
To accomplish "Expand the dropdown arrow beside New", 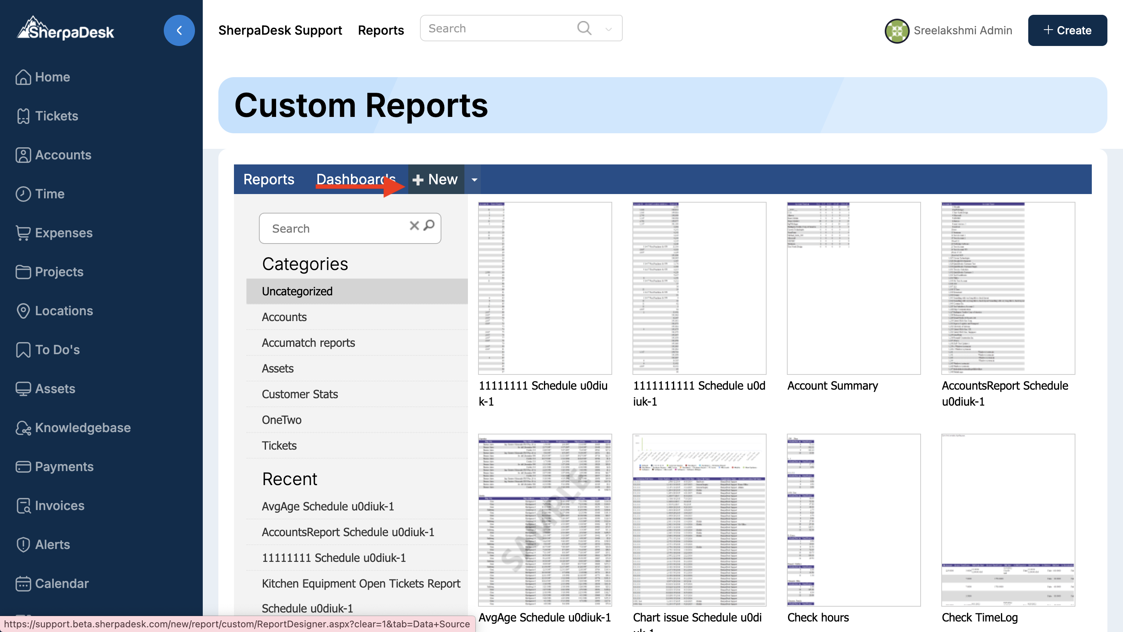I will coord(474,180).
